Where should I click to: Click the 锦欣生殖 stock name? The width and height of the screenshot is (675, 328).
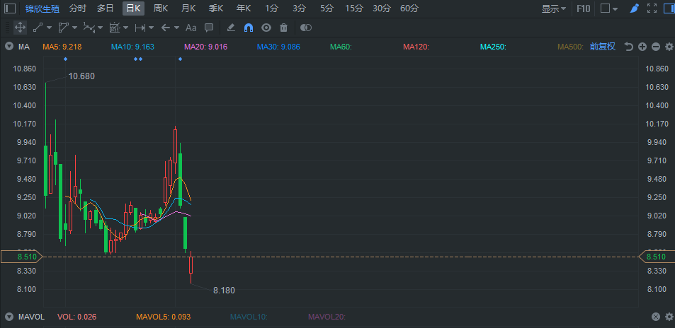42,8
